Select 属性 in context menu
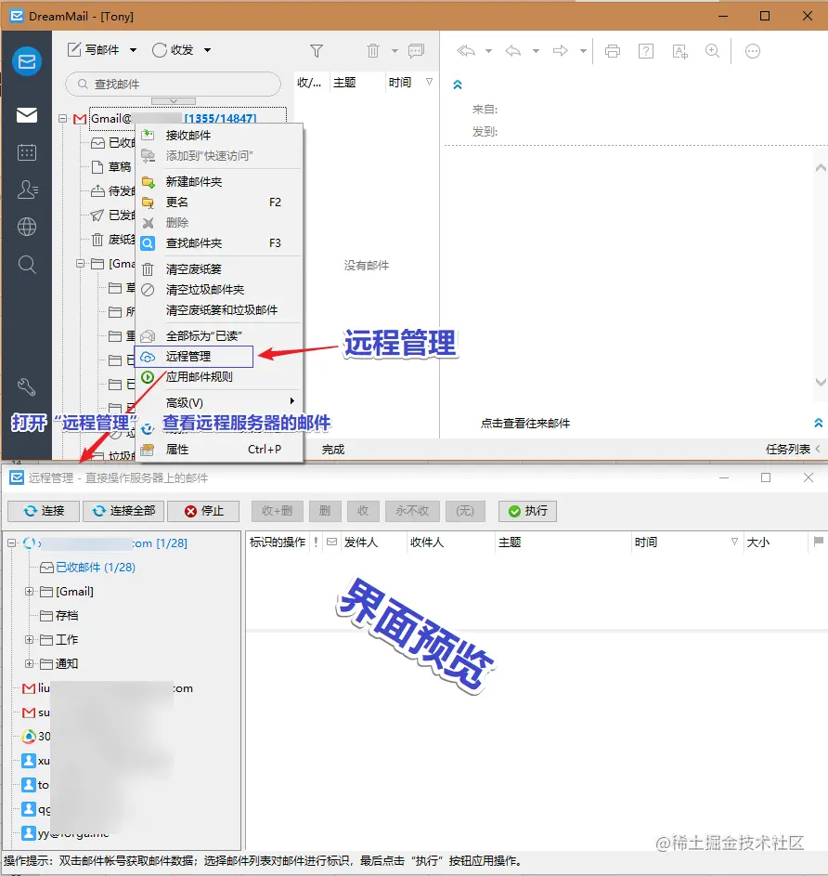The width and height of the screenshot is (828, 876). 219,450
